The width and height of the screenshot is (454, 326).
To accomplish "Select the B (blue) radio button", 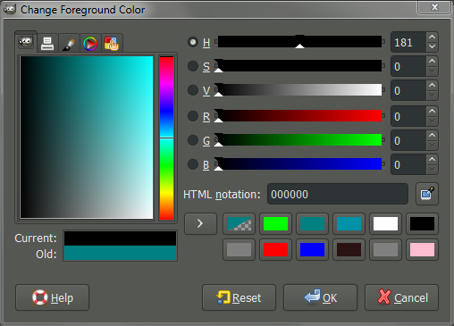I will pos(193,164).
